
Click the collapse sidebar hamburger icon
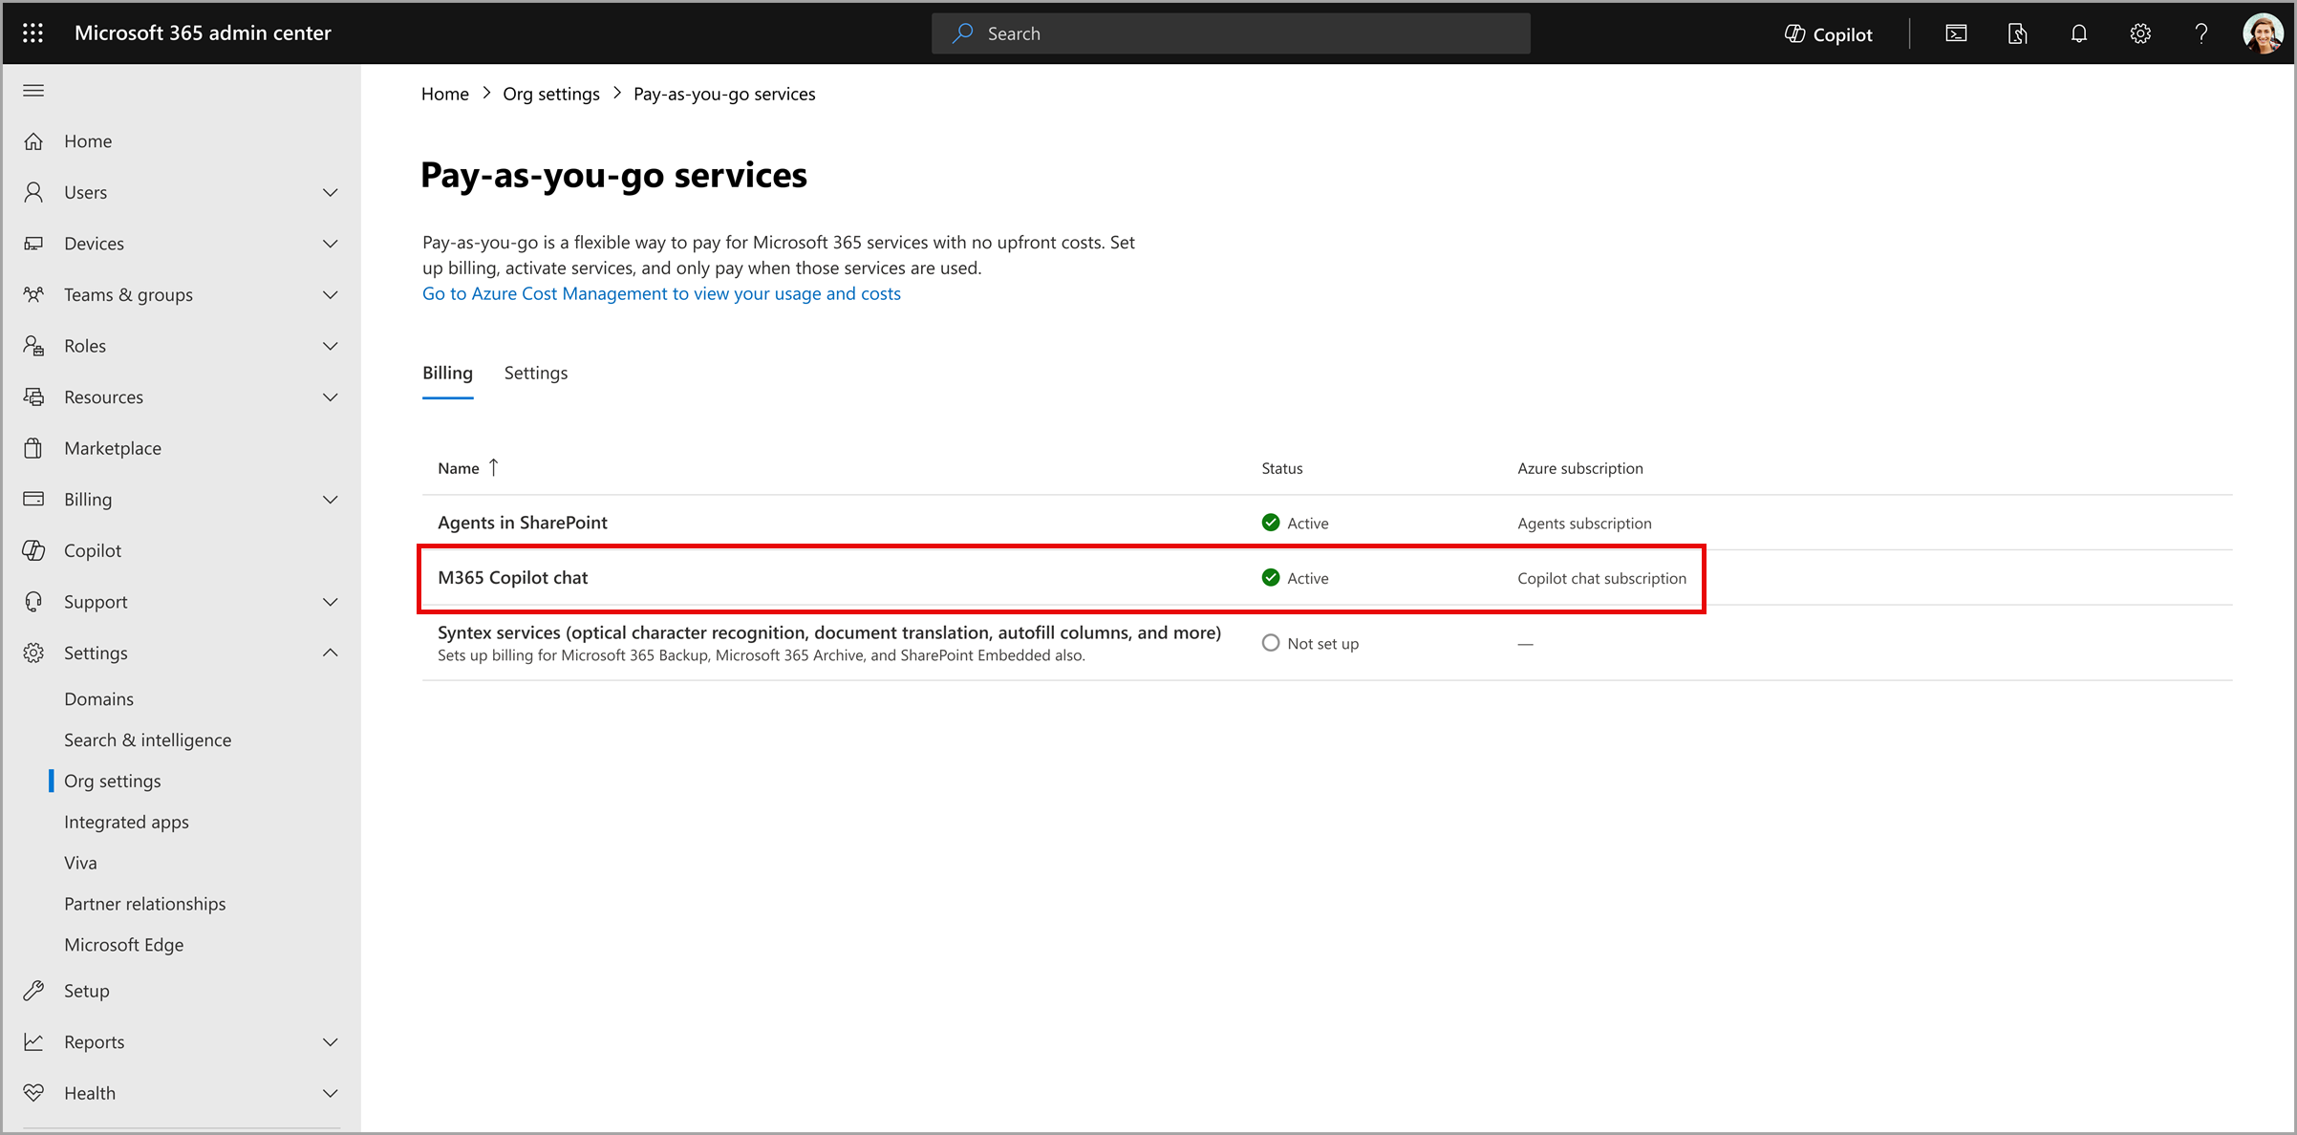pos(33,90)
